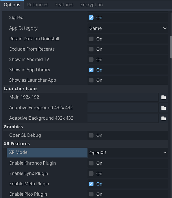Image resolution: width=172 pixels, height=198 pixels.
Task: Browse for the Main 192x192 icon file
Action: (163, 97)
